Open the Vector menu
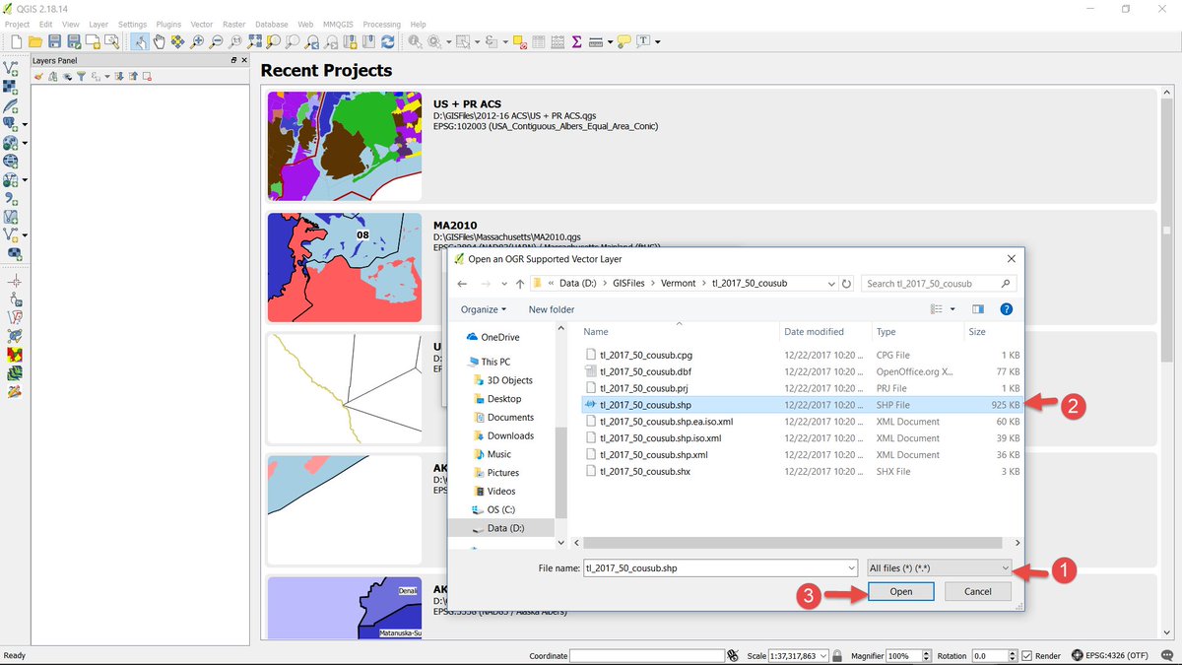1182x665 pixels. (x=202, y=24)
